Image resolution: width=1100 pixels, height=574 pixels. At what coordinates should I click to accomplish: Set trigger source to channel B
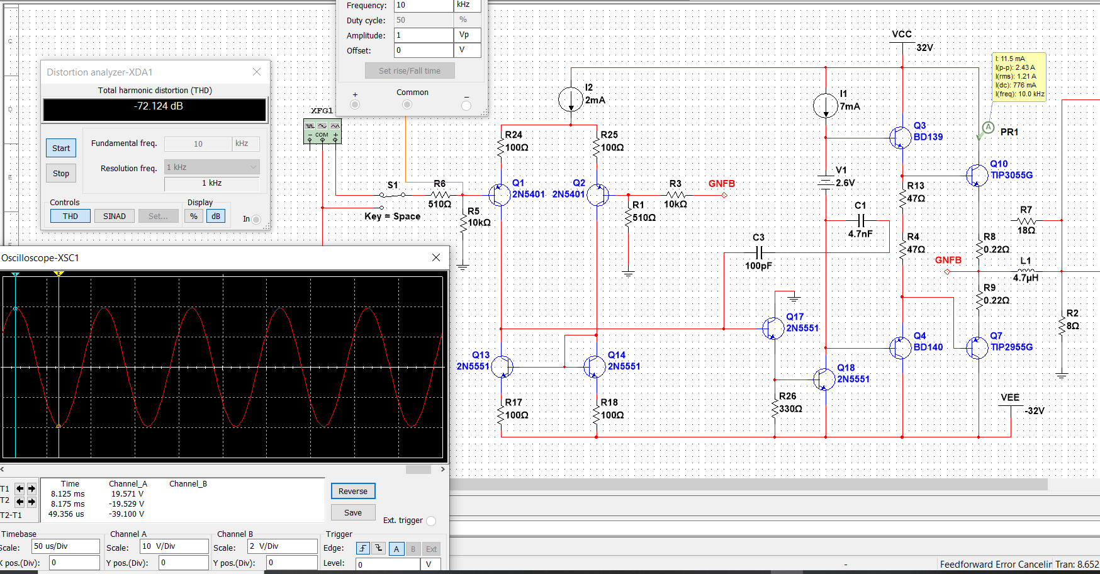(413, 549)
